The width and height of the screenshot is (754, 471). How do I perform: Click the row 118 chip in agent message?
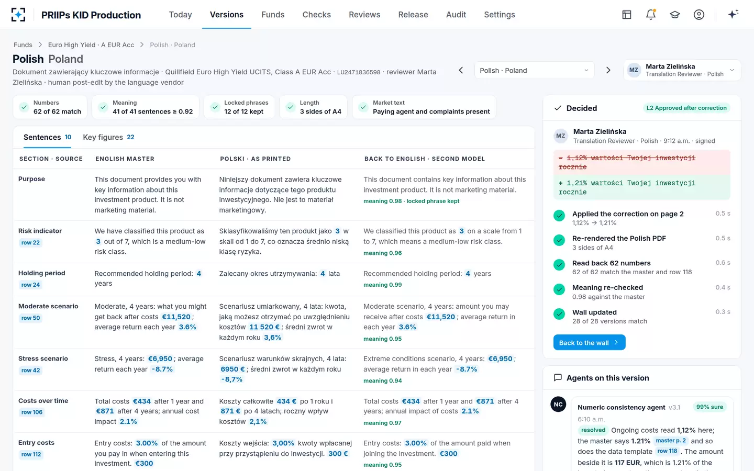(667, 451)
